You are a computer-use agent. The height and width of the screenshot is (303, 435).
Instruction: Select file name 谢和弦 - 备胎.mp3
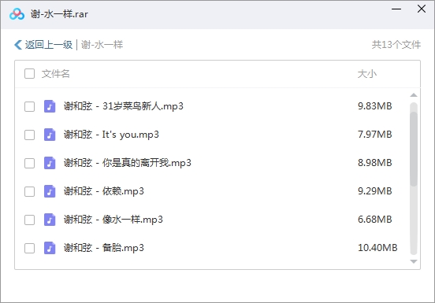pyautogui.click(x=104, y=248)
